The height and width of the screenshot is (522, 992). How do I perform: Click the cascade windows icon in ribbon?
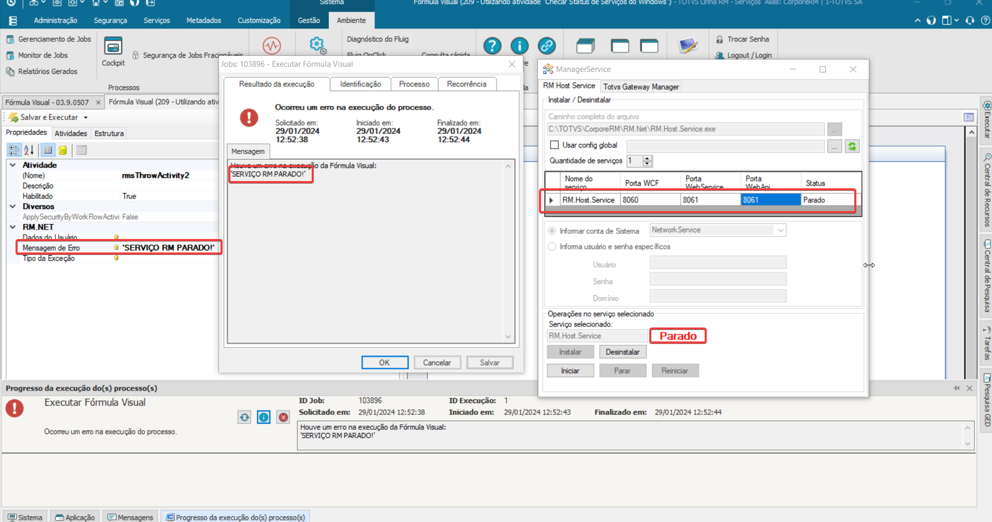pos(586,46)
